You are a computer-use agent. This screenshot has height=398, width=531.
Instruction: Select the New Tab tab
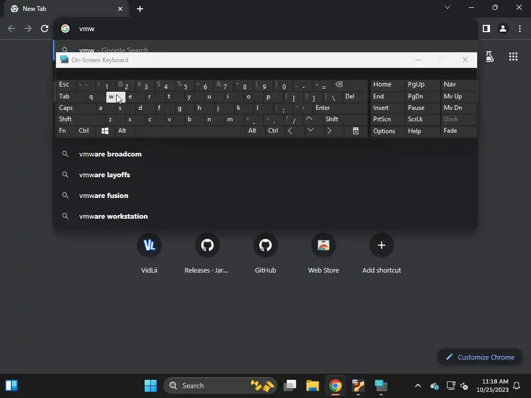[x=66, y=9]
